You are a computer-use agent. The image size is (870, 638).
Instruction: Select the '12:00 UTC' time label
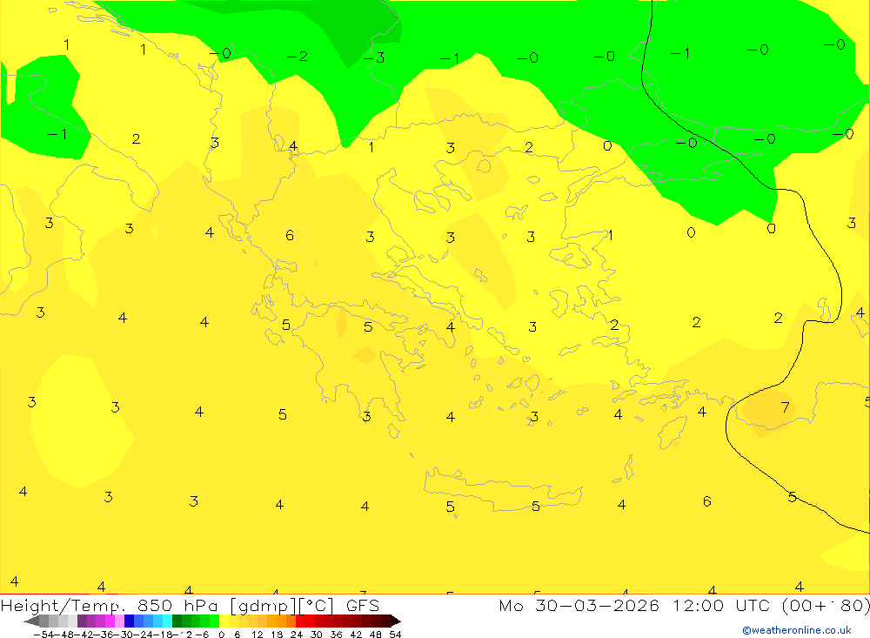tap(723, 605)
